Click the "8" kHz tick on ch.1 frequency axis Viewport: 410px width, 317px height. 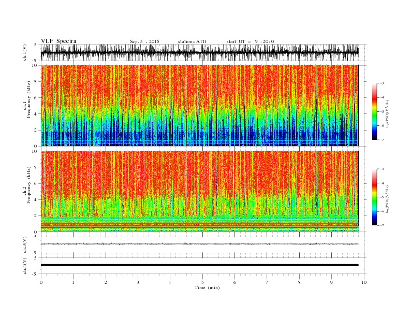click(x=36, y=82)
